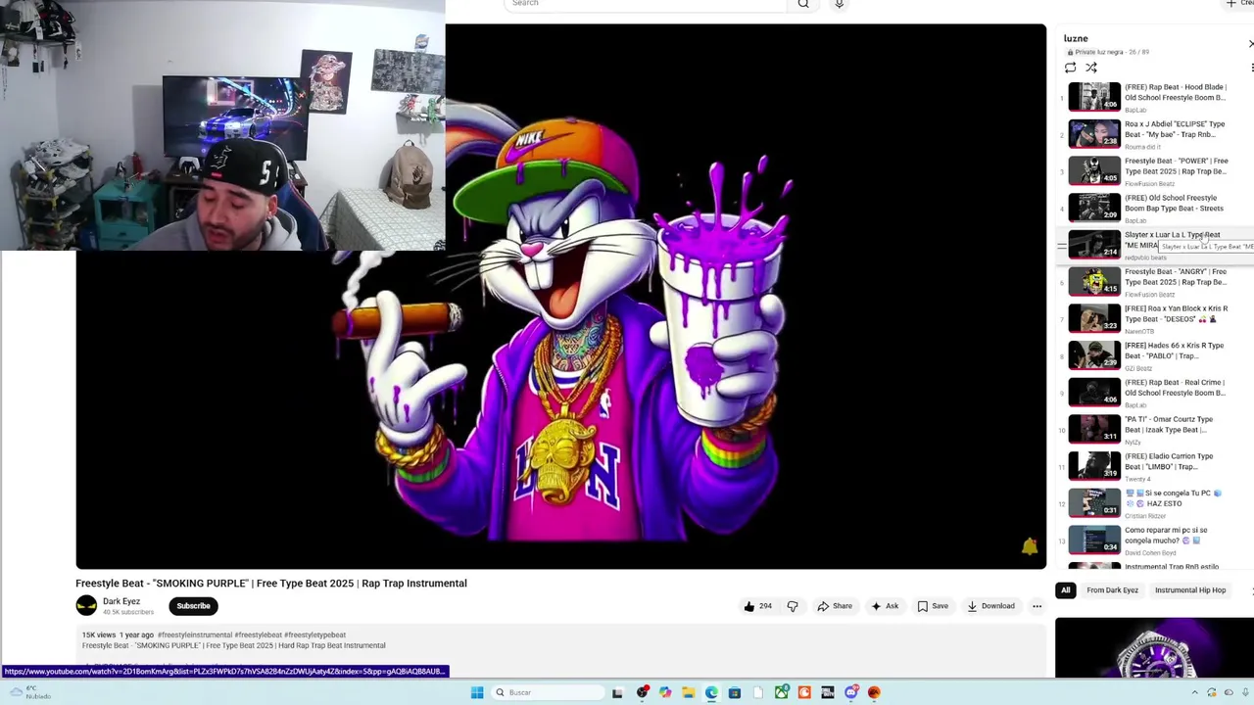Image resolution: width=1254 pixels, height=705 pixels.
Task: Open more actions three-dot menu
Action: (x=1037, y=606)
